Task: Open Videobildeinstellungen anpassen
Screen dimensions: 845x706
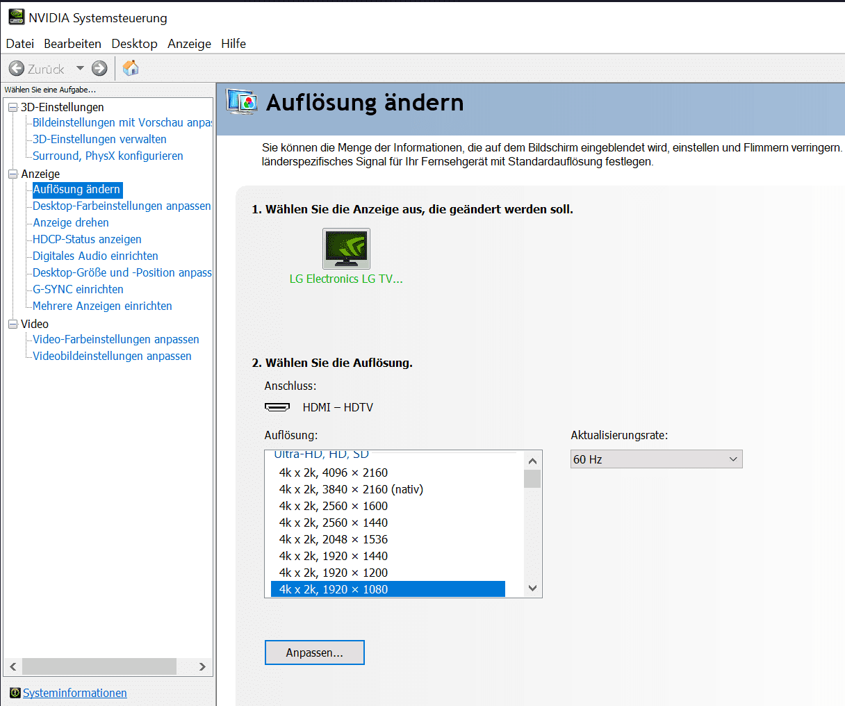Action: click(112, 356)
